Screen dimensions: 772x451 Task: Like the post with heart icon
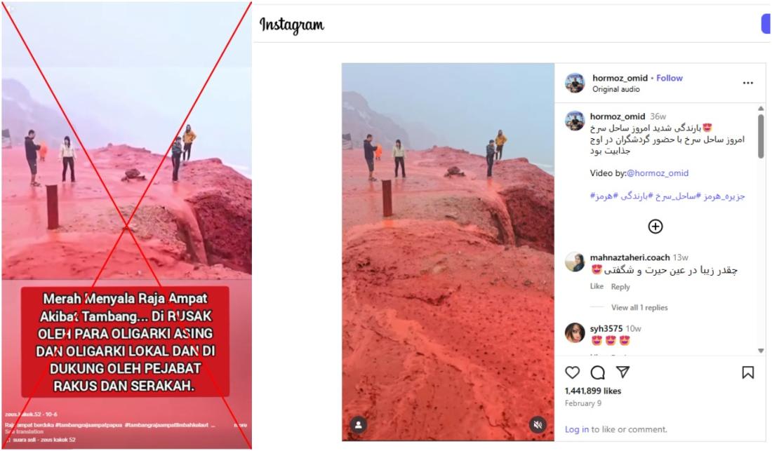click(572, 372)
